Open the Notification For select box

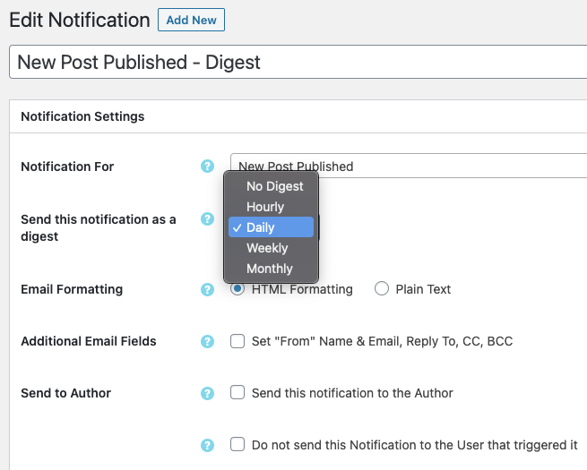tap(409, 166)
